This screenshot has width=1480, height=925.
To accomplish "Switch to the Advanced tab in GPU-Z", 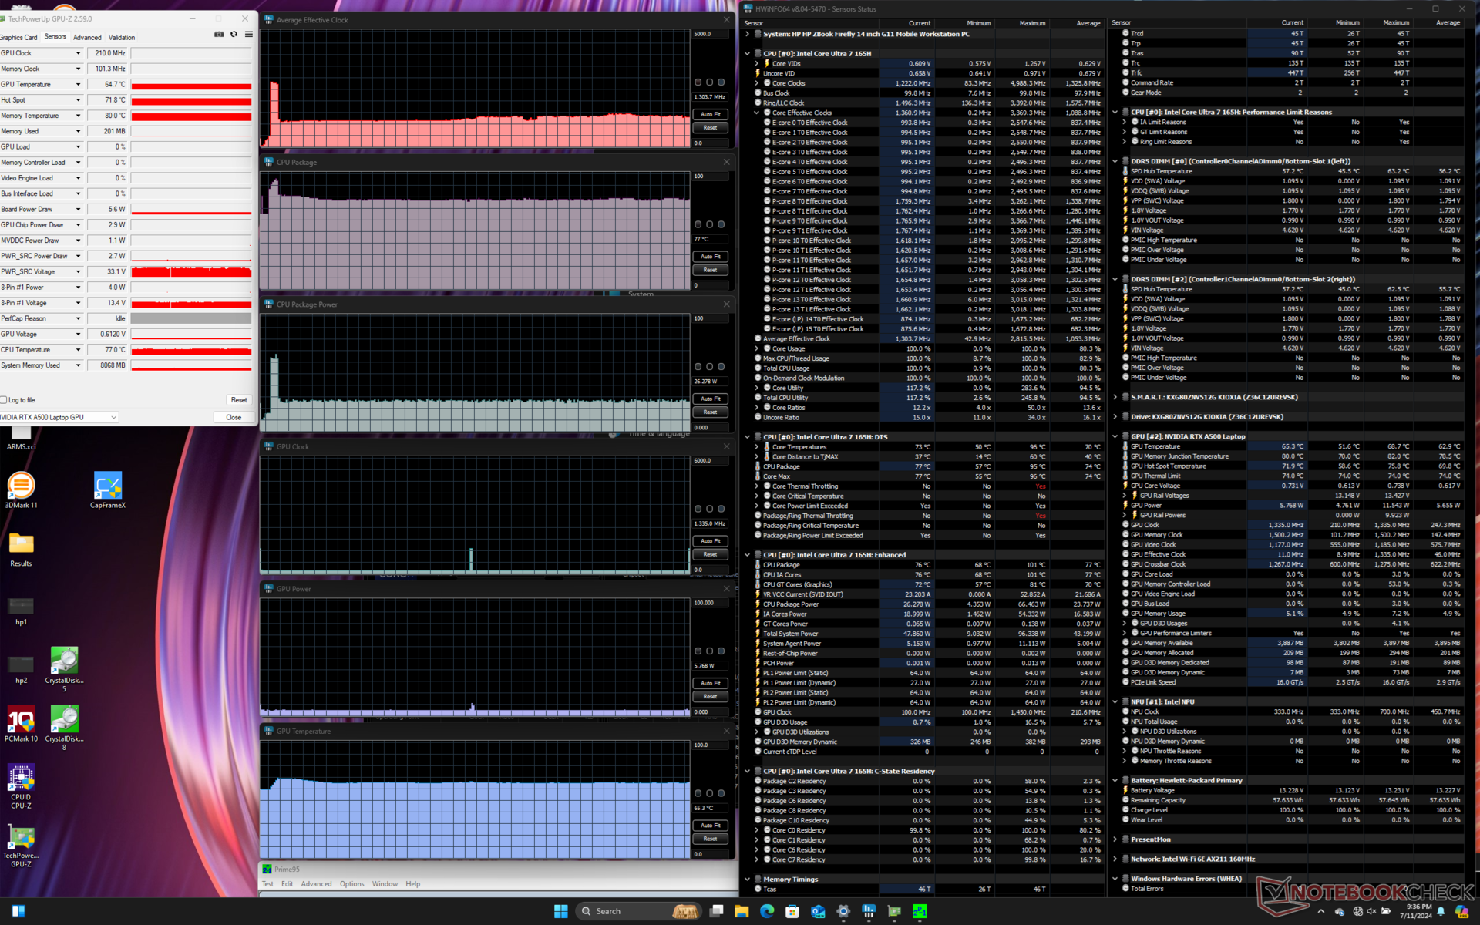I will (x=87, y=37).
